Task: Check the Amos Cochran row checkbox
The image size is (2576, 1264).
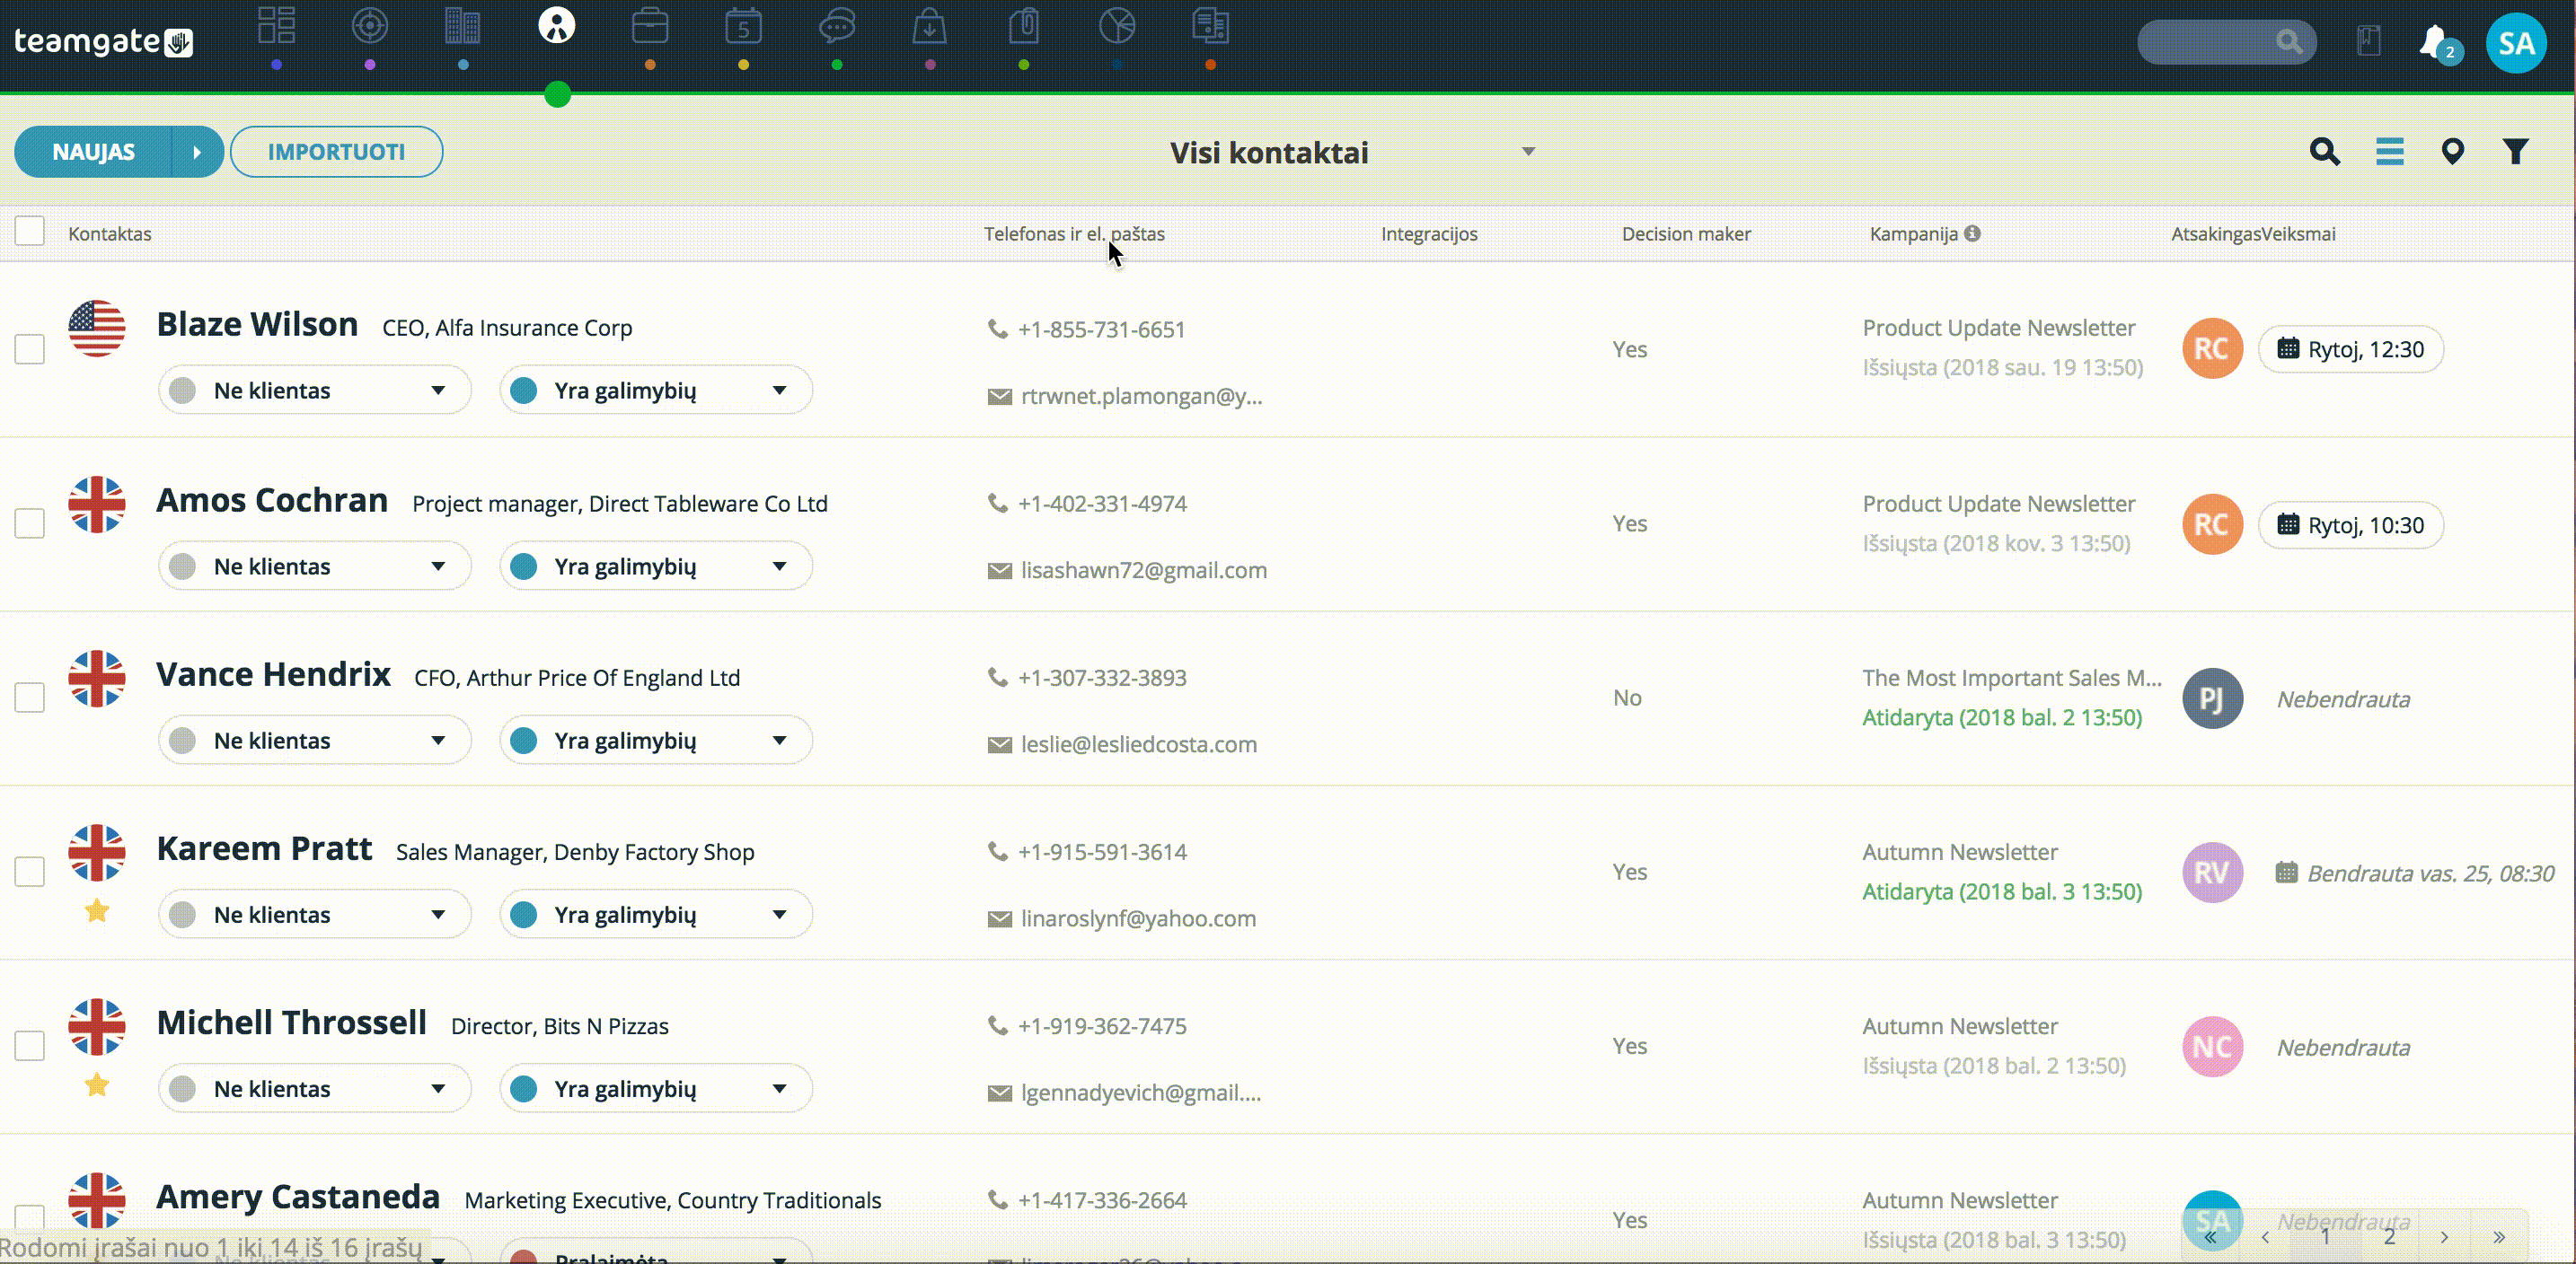Action: pos(30,522)
